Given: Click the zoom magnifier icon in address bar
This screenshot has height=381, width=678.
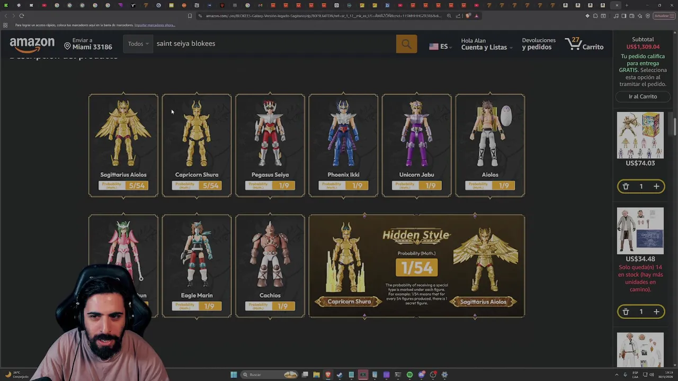Looking at the screenshot, I should (449, 16).
